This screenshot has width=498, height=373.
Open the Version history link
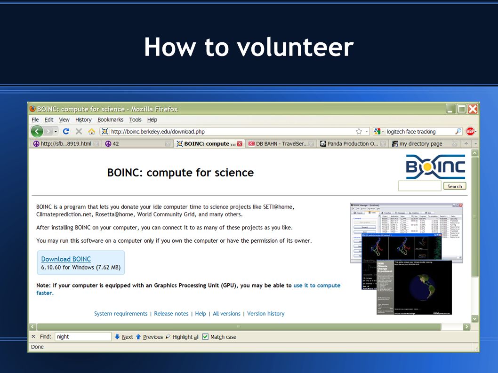click(266, 314)
